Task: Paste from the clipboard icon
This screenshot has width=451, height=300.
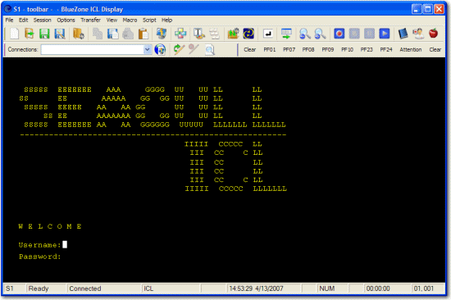Action: (x=143, y=34)
